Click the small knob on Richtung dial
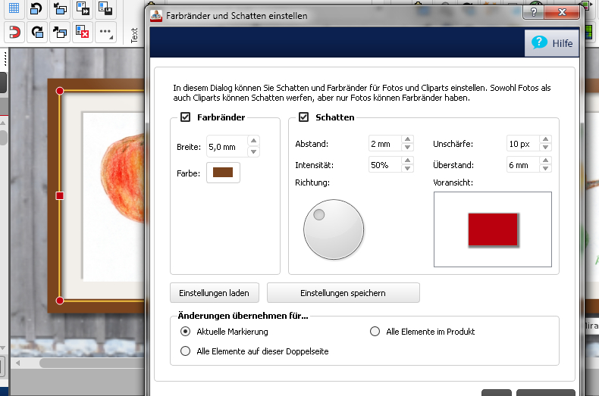Screen dimensions: 599x396 [319, 215]
